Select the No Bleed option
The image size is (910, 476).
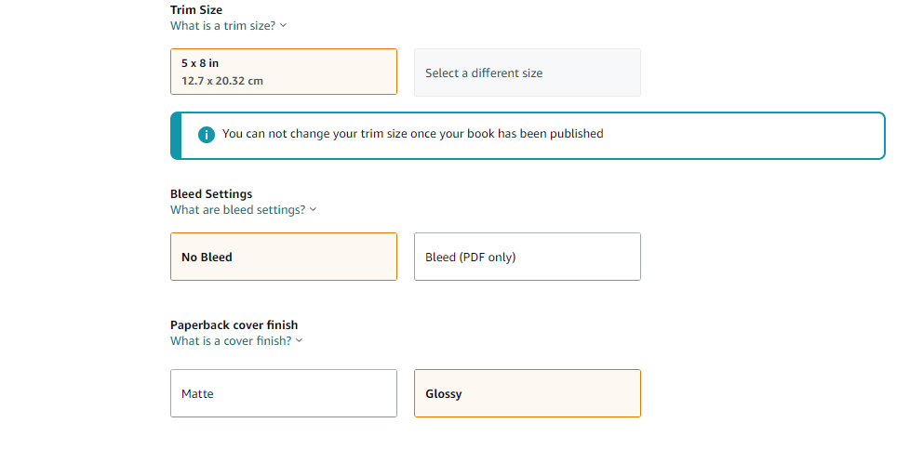[284, 257]
